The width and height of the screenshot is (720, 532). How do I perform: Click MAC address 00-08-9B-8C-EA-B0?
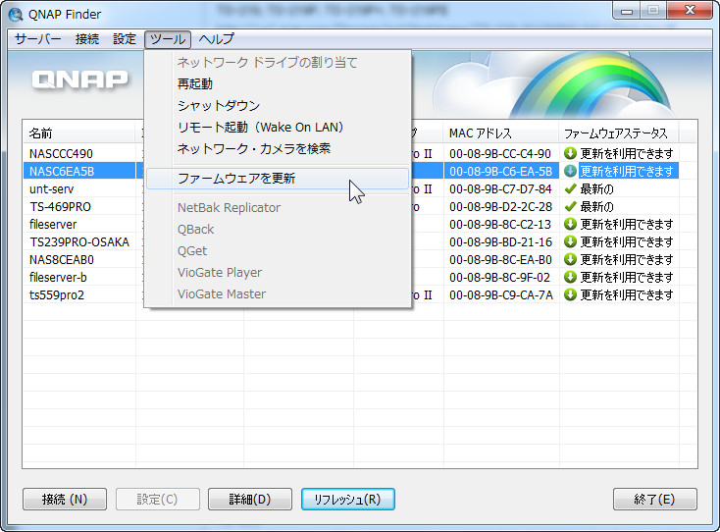500,259
